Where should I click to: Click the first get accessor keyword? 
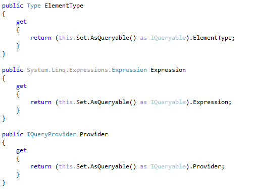point(21,22)
